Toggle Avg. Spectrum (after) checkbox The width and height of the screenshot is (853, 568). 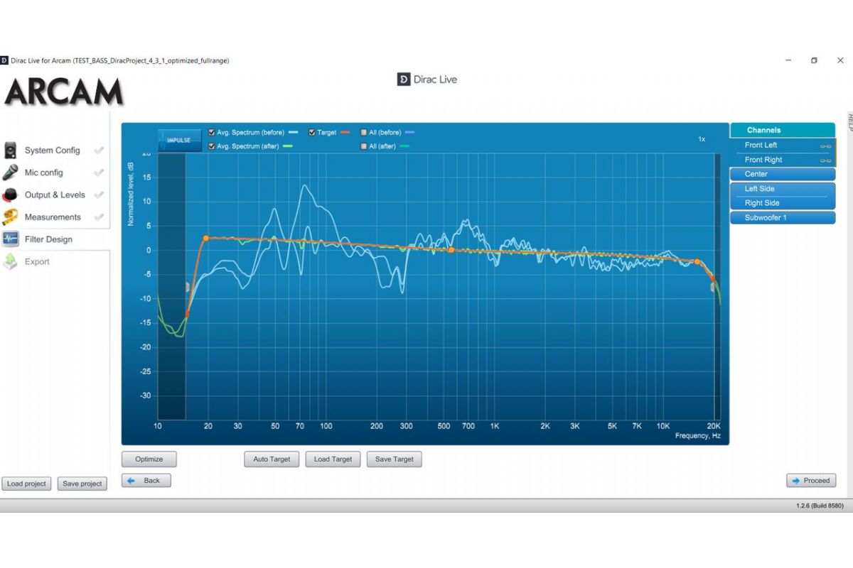(212, 146)
